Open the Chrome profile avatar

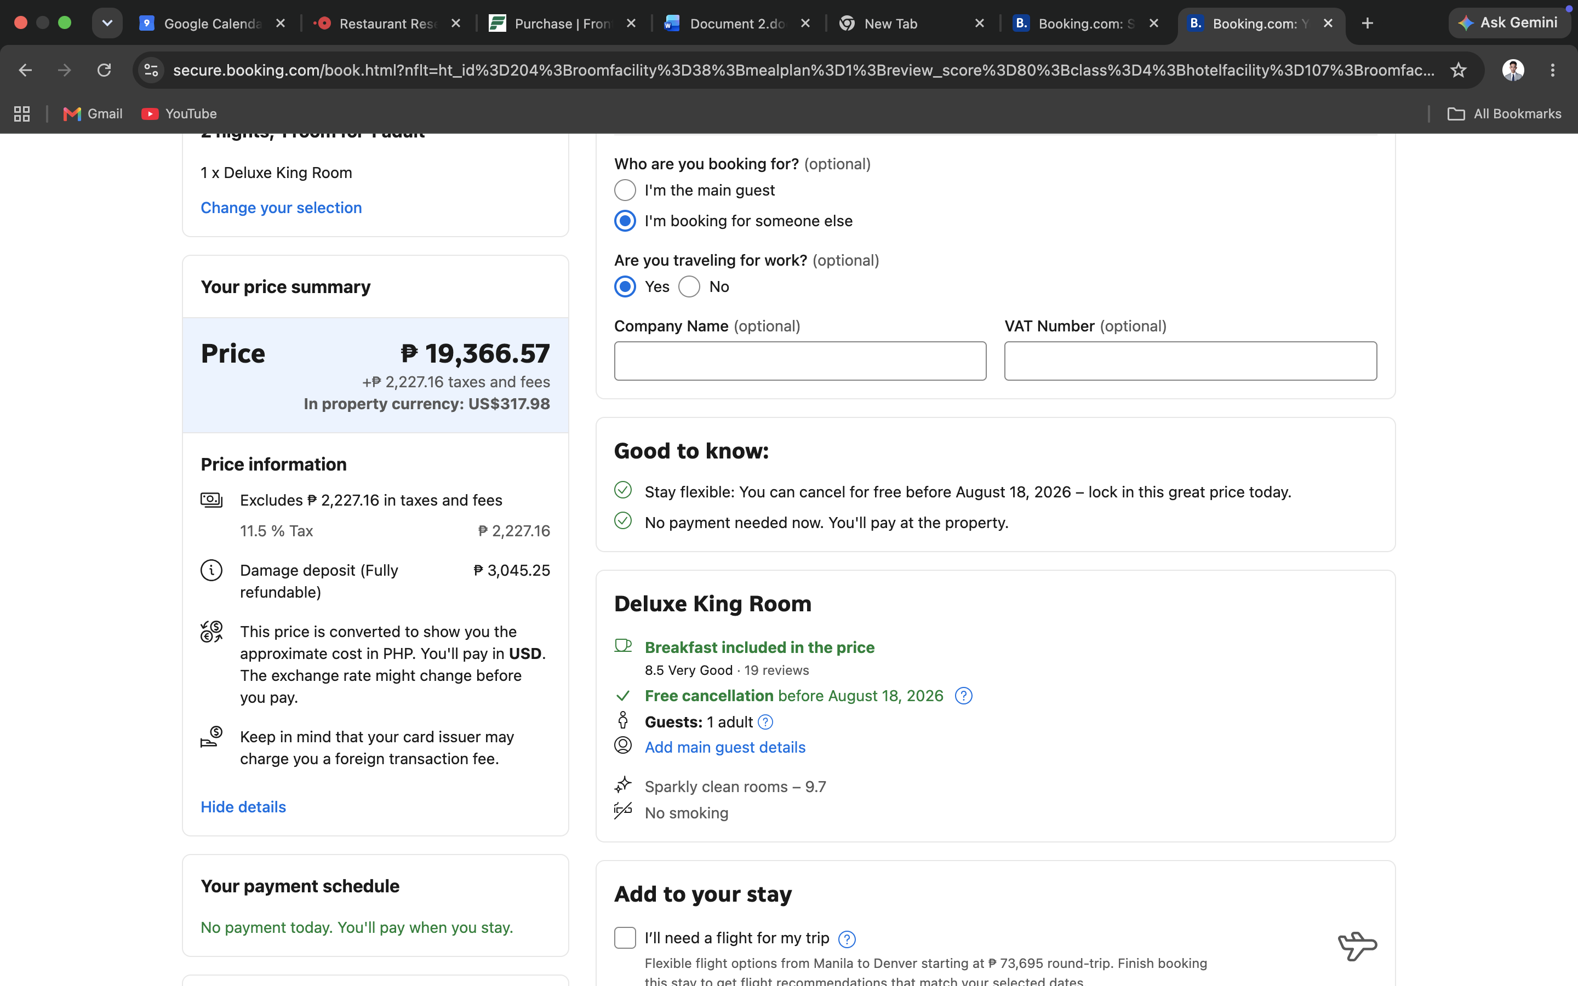click(x=1513, y=71)
